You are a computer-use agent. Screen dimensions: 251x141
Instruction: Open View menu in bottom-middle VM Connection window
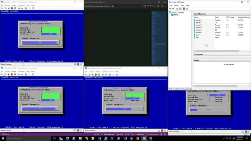click(x=112, y=72)
